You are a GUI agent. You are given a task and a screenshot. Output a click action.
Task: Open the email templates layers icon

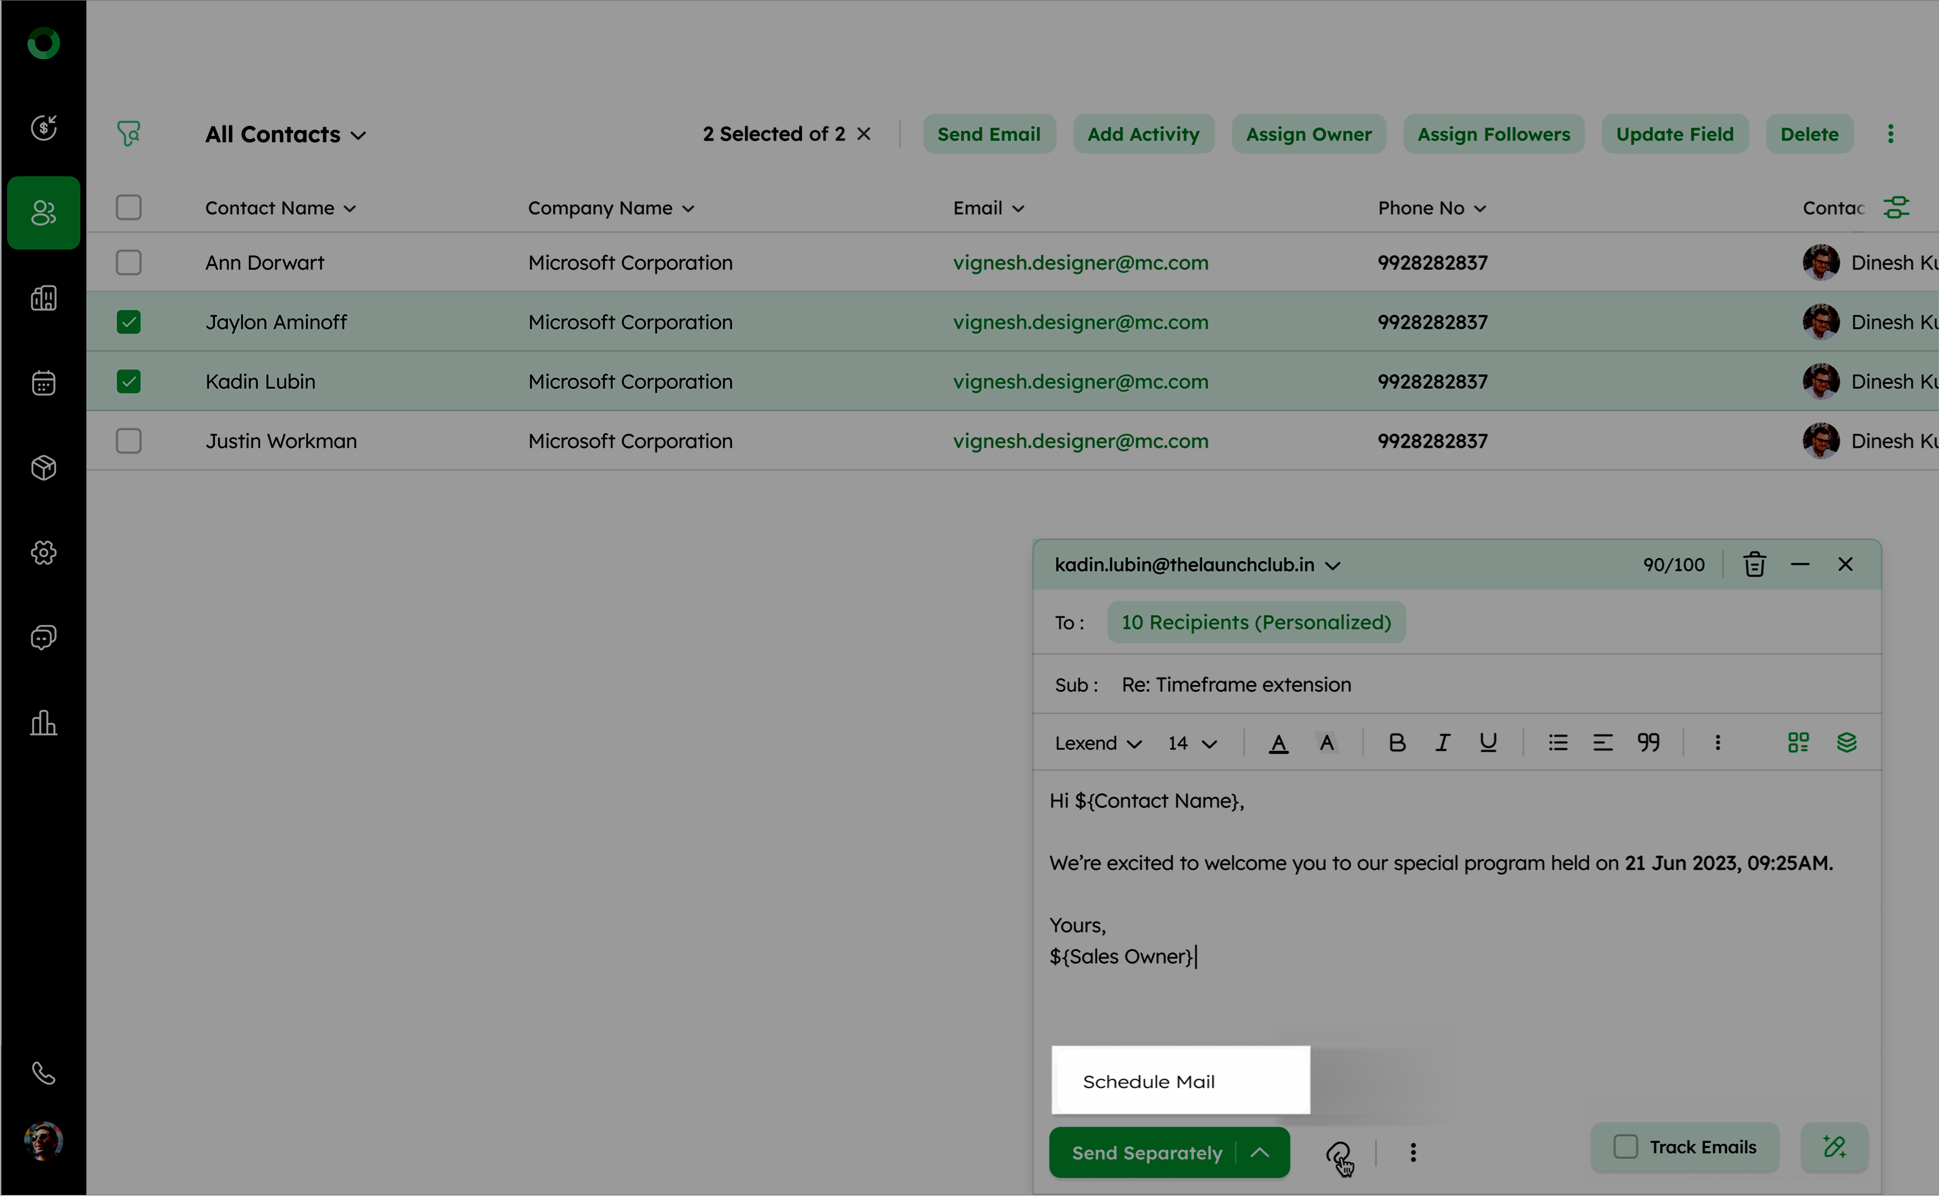point(1846,743)
